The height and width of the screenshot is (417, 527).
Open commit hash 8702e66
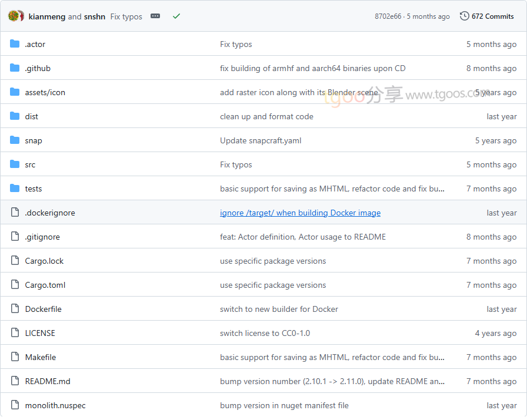pyautogui.click(x=388, y=16)
